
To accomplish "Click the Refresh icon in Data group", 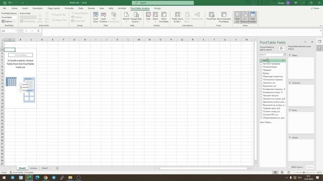I will 126,17.
